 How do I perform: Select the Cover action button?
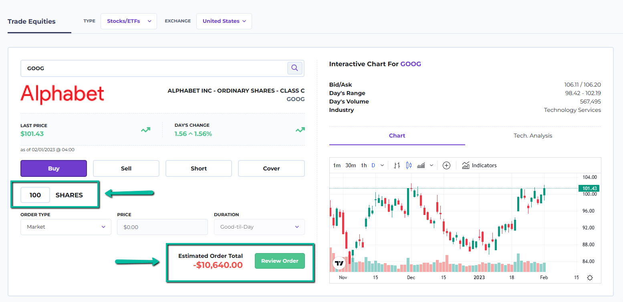271,168
